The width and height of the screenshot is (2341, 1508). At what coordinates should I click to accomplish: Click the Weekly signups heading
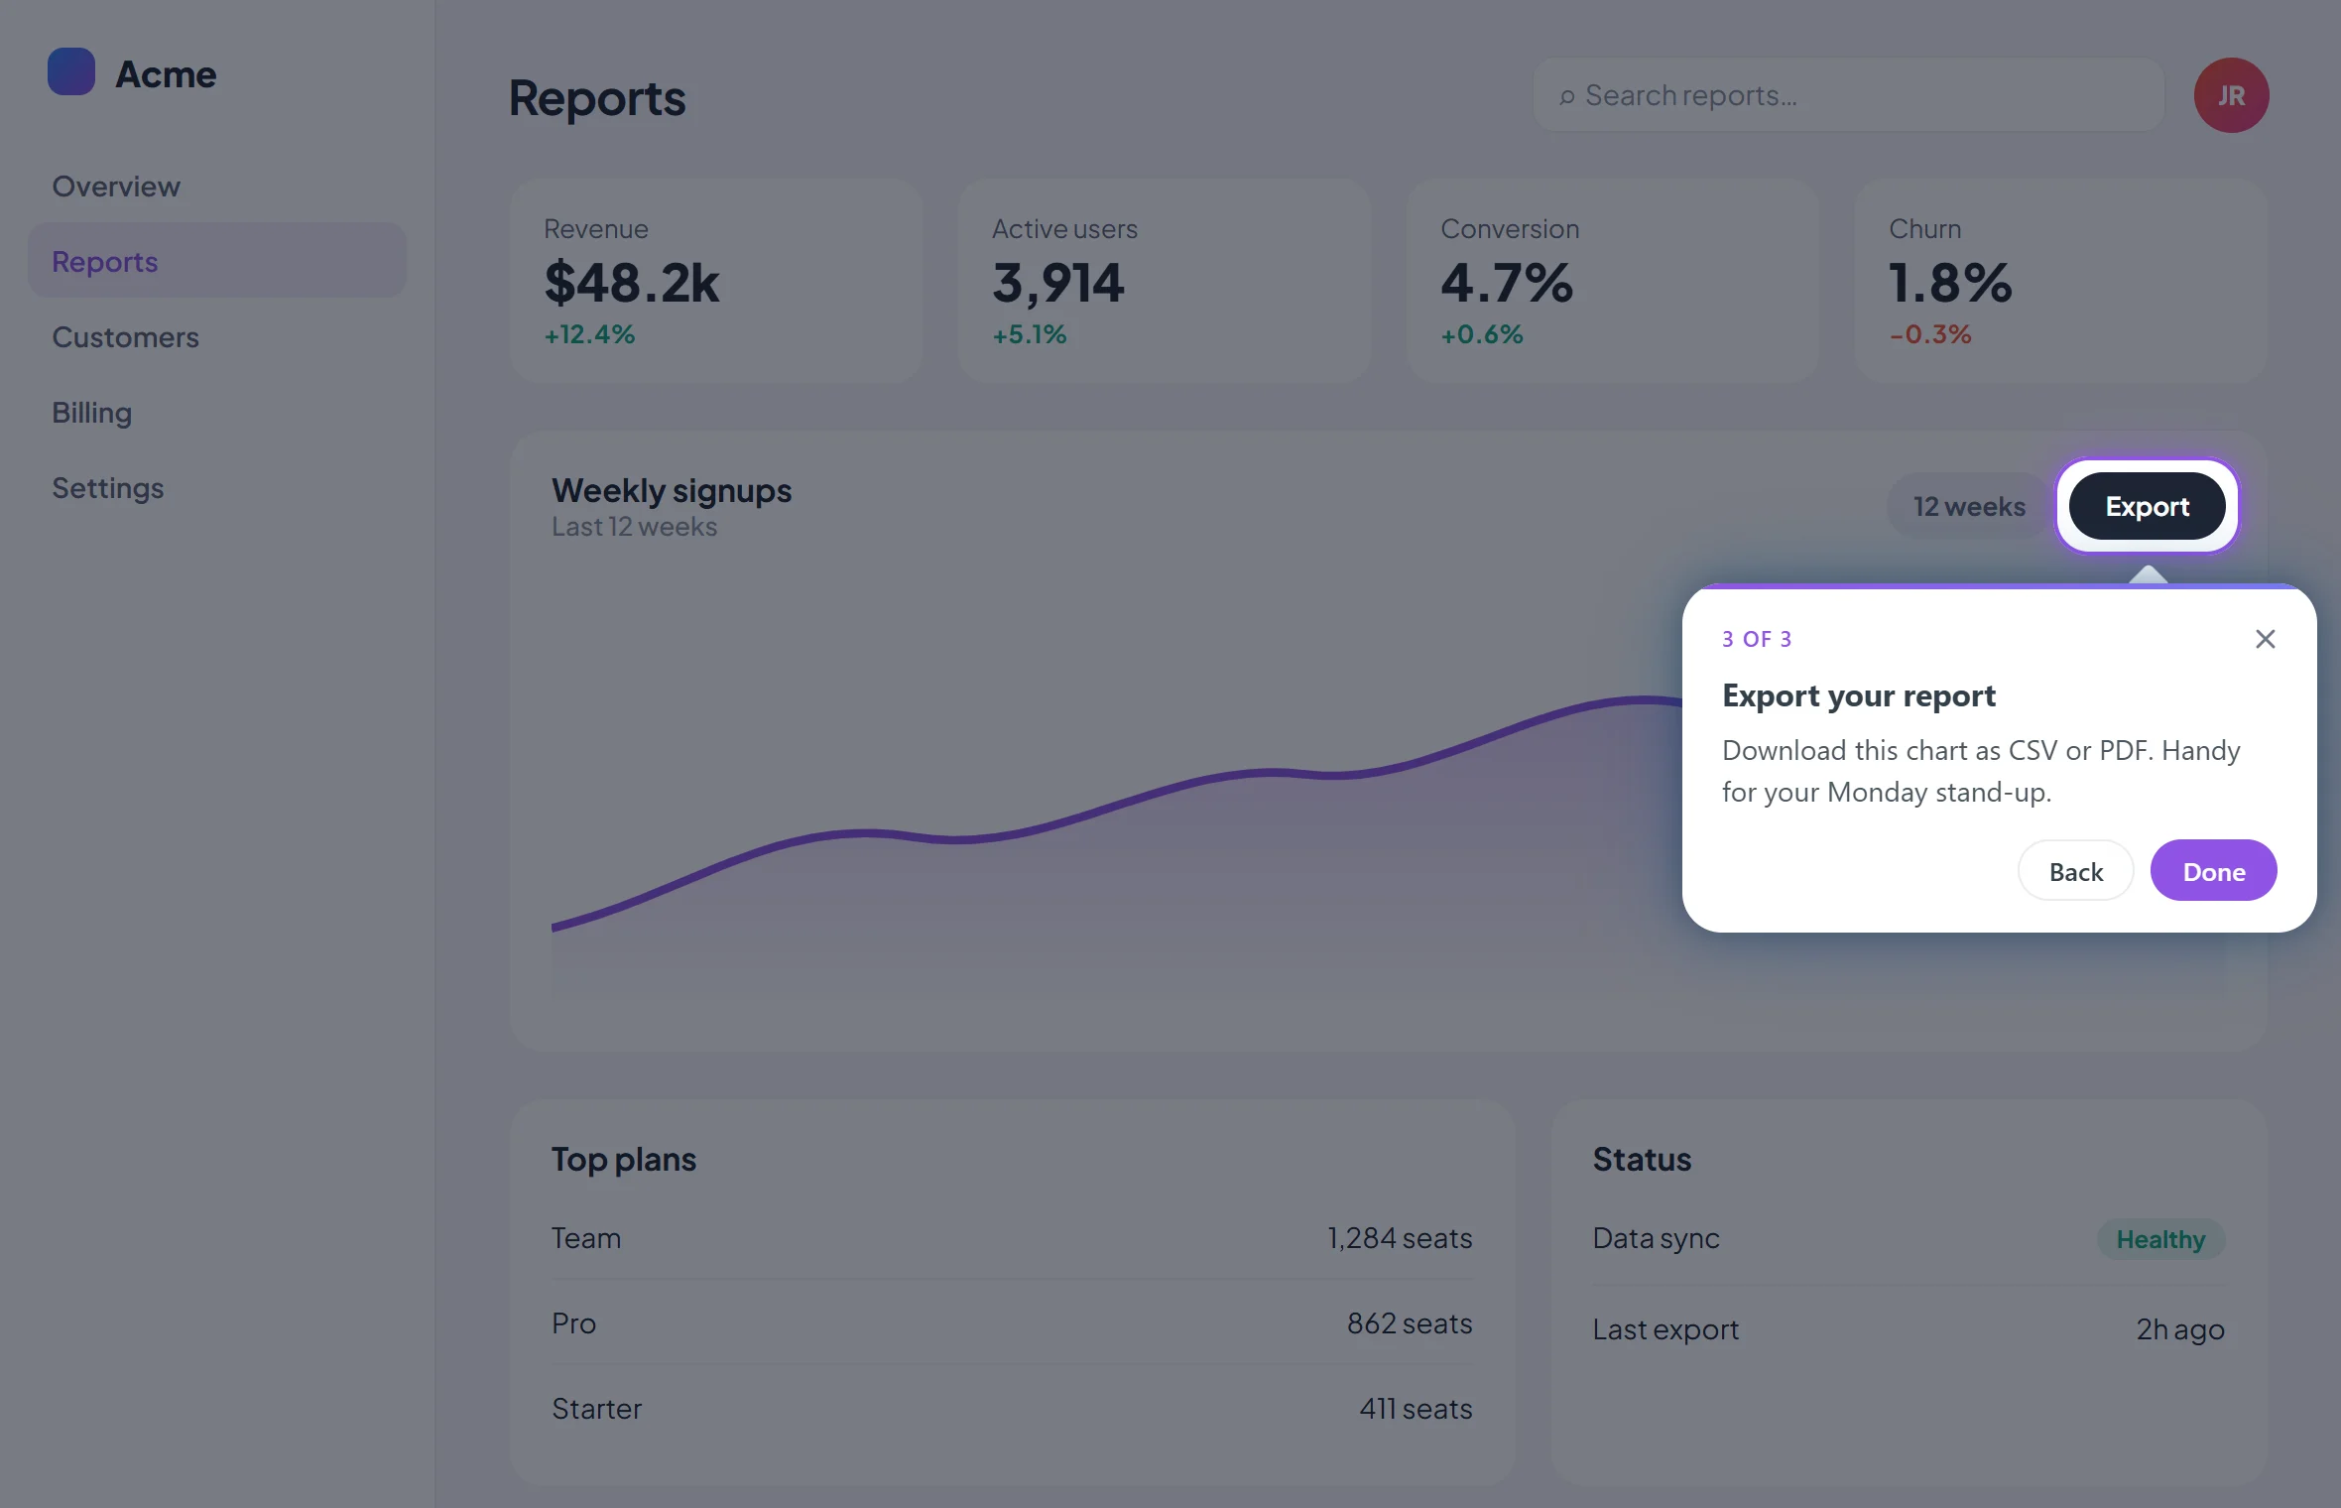tap(672, 491)
